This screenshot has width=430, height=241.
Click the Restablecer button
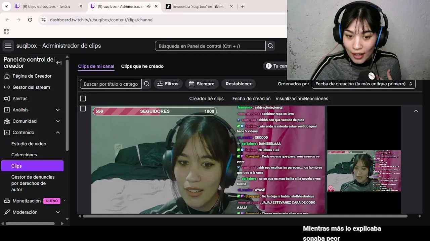tap(239, 84)
